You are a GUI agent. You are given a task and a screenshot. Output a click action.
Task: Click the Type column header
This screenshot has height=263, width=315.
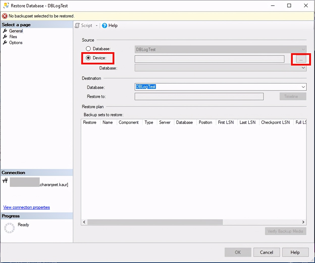point(150,122)
